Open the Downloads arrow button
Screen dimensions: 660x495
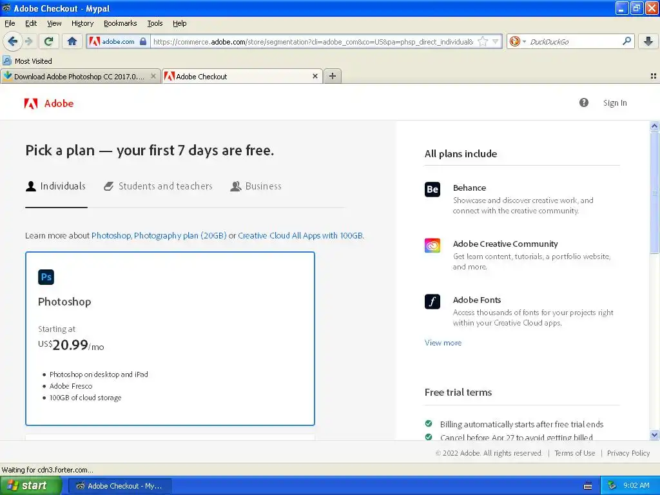[648, 41]
